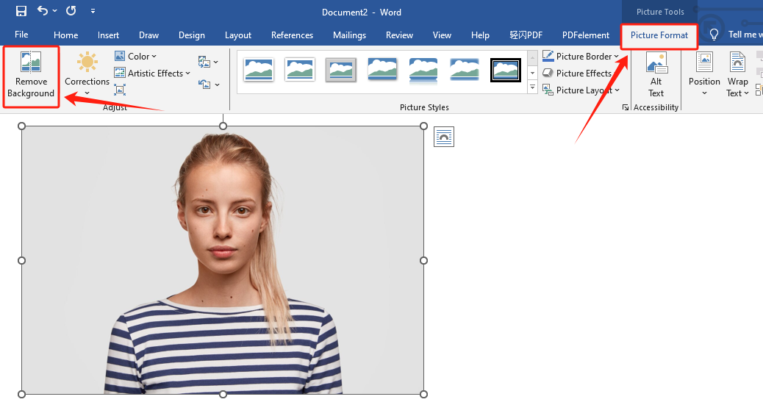Switch to the Home tab

65,35
